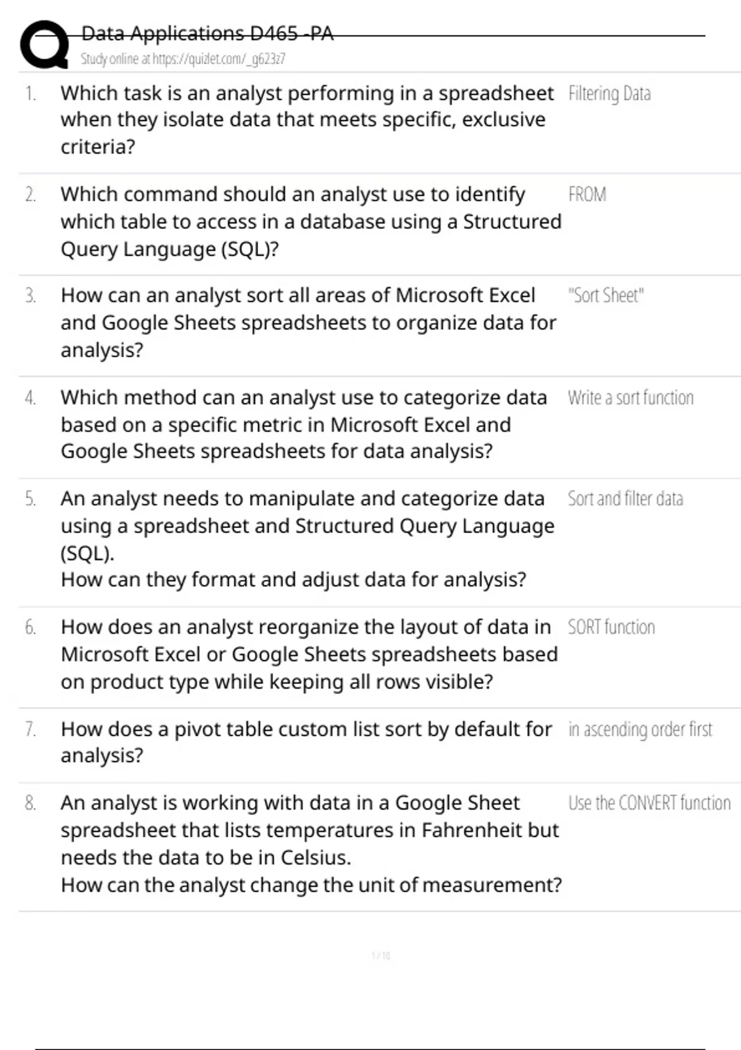The height and width of the screenshot is (1050, 741).
Task: Select the question about categorizing by specific metric
Action: point(304,424)
